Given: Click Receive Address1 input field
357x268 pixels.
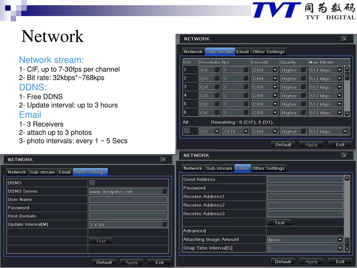Looking at the screenshot, I should (x=305, y=196).
